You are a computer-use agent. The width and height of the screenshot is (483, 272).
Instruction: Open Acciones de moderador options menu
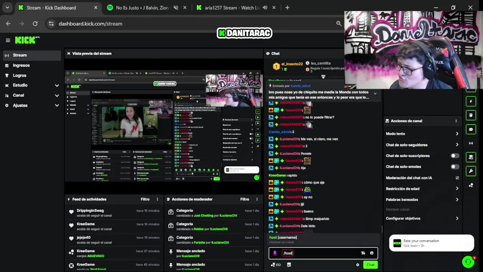point(257,199)
